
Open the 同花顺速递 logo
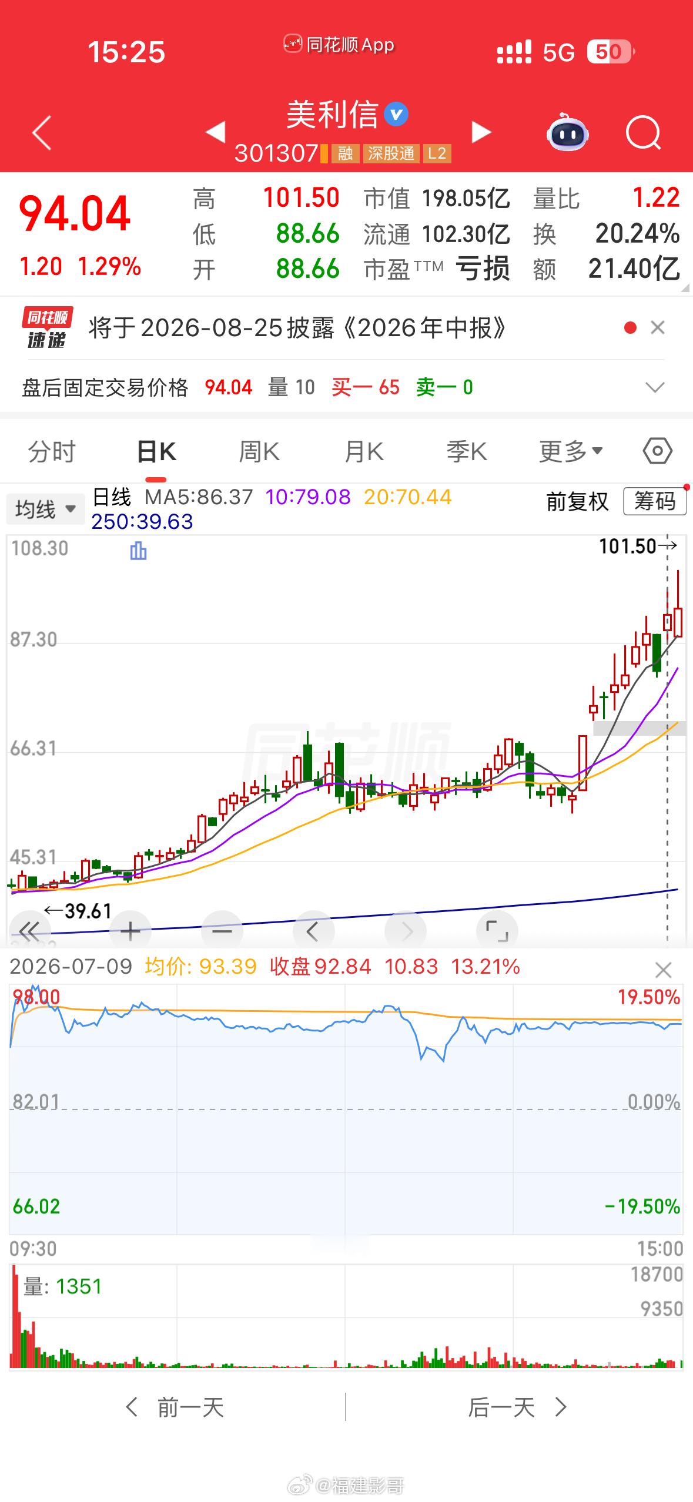coord(47,327)
